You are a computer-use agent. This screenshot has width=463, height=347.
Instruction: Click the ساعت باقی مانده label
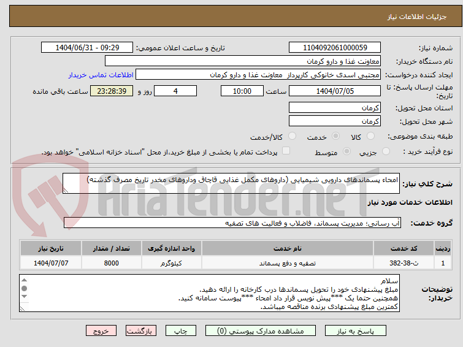click(60, 91)
